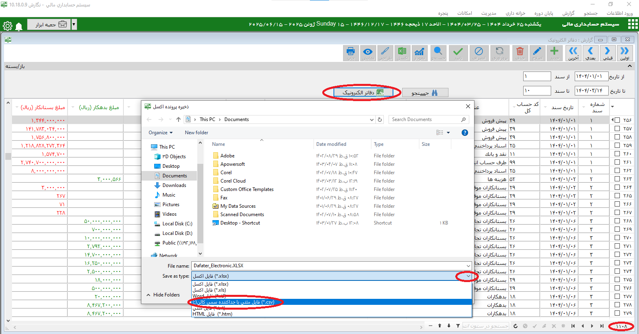Click New folder in the save dialog
Screen dimensions: 639x334
point(196,133)
